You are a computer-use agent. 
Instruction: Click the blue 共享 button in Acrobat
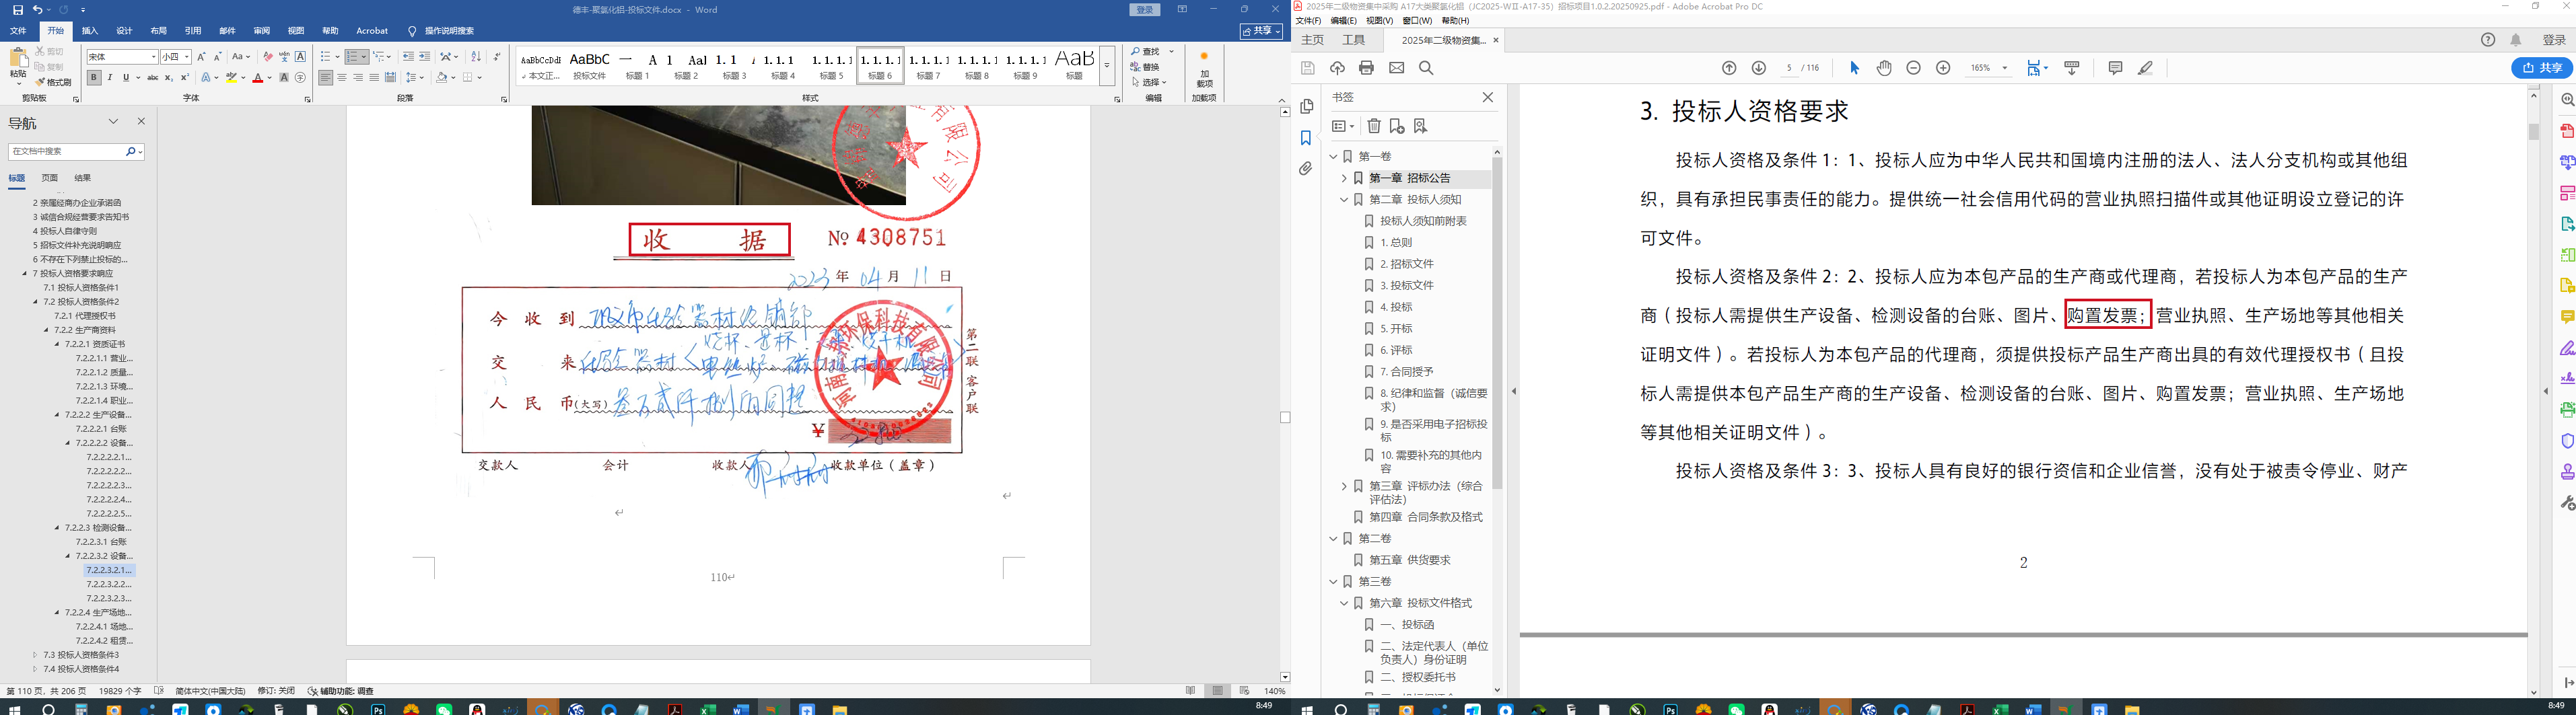pyautogui.click(x=2542, y=68)
